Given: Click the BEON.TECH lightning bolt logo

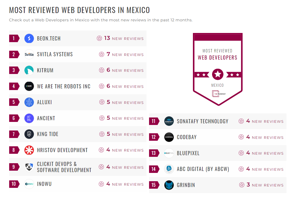Looking at the screenshot, I should 29,38.
